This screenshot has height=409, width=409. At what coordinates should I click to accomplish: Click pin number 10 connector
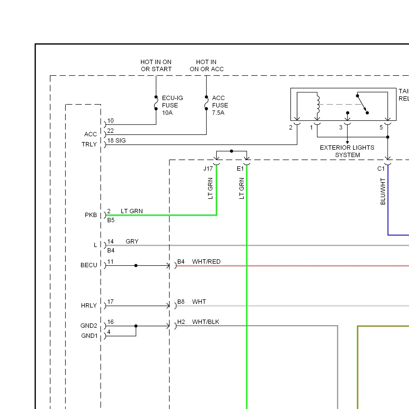click(110, 121)
